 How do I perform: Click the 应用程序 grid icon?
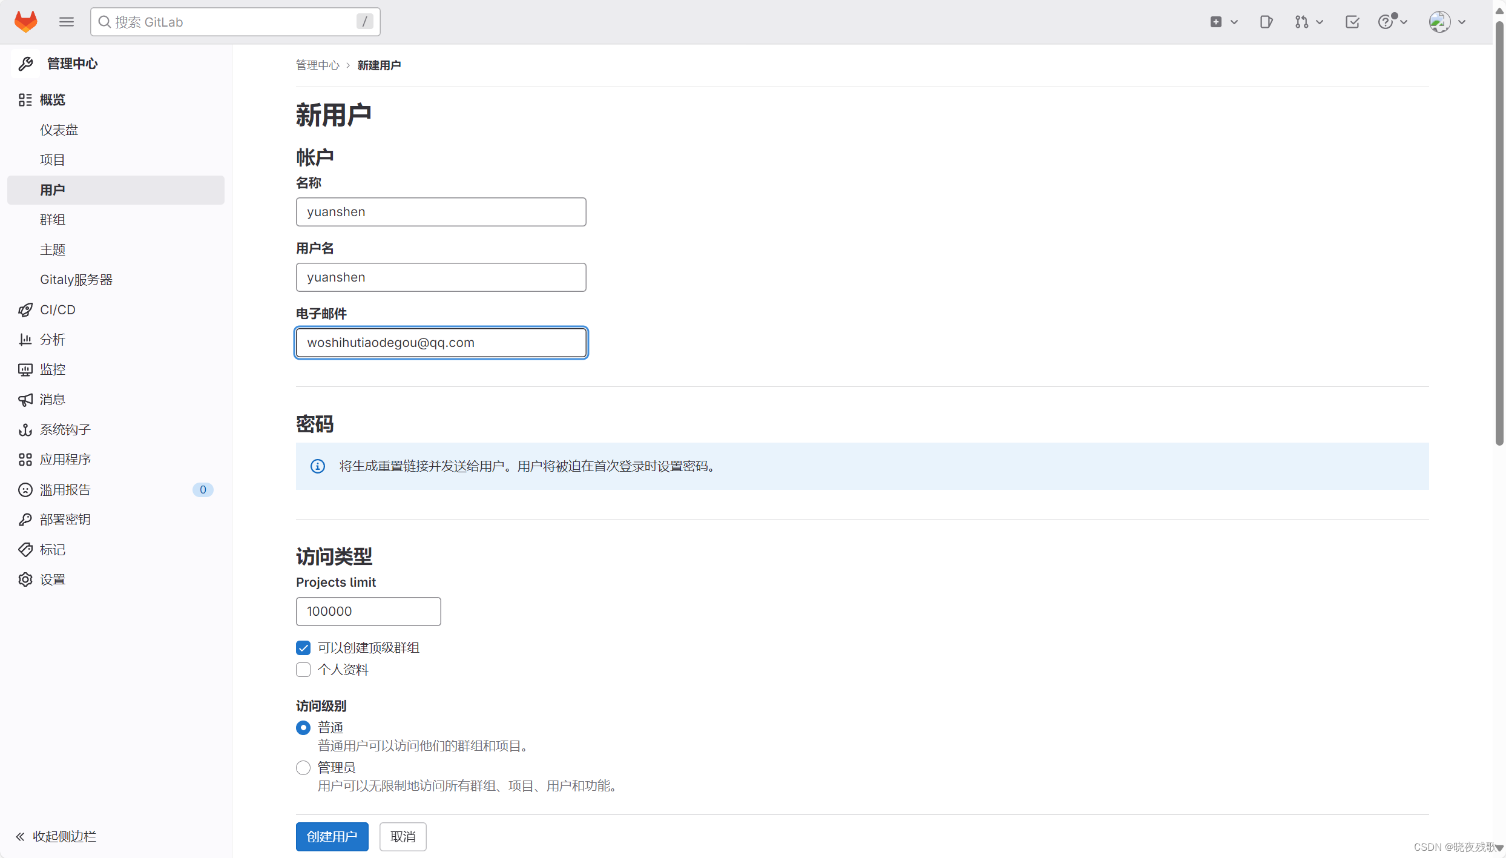click(x=25, y=460)
